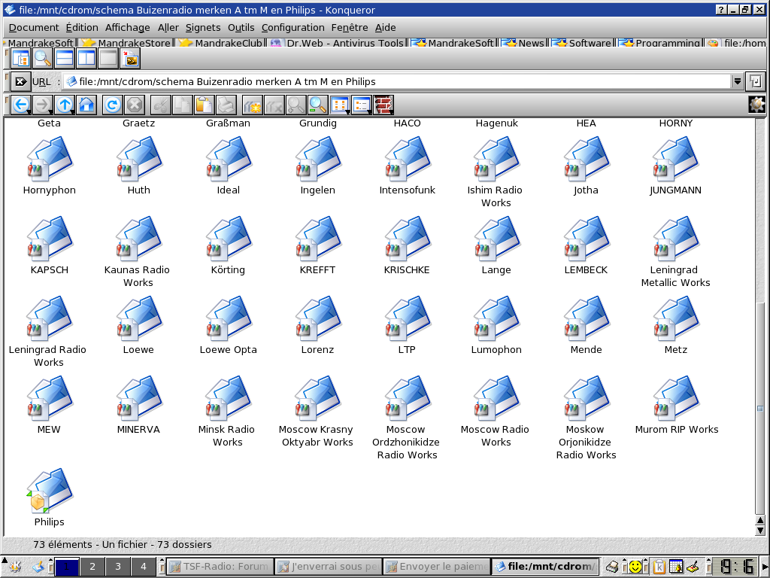Split the view top and bottom

[x=65, y=59]
